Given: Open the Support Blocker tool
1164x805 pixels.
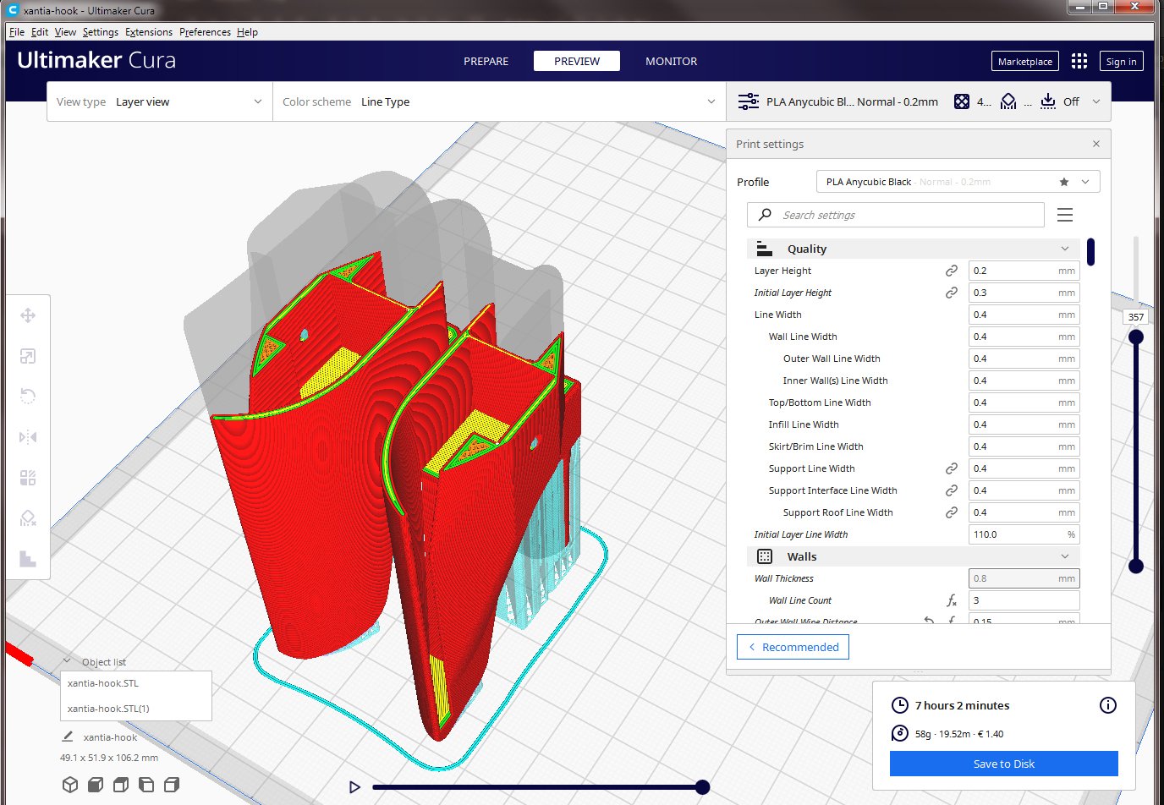Looking at the screenshot, I should [28, 518].
